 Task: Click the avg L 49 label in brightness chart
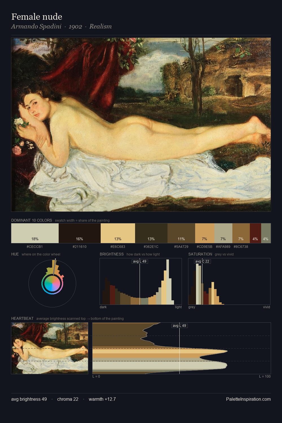point(140,261)
